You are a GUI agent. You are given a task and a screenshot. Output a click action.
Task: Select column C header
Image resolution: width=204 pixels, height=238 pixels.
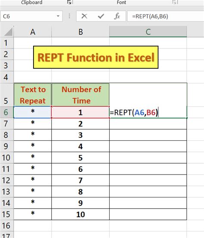tap(148, 32)
